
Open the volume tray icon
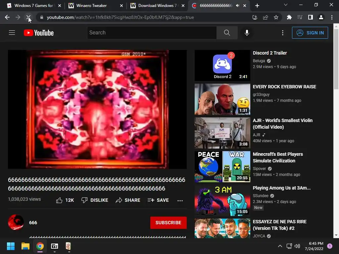(297, 246)
